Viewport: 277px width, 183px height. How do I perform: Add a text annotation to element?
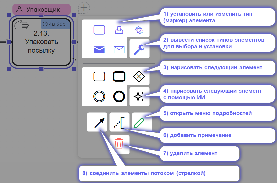(119, 122)
